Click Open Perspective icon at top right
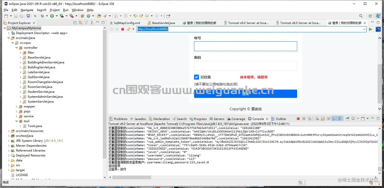The image size is (384, 188). pos(370,16)
